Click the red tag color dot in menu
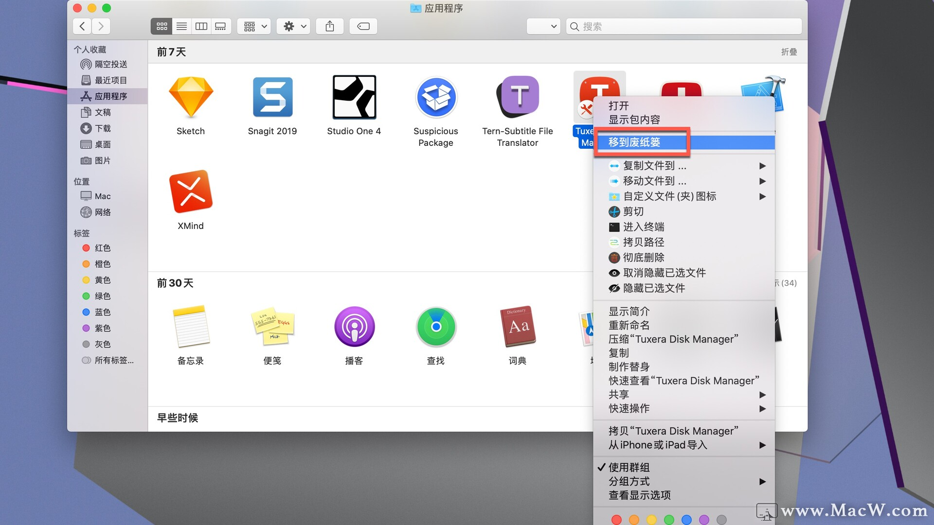Image resolution: width=934 pixels, height=525 pixels. [616, 520]
